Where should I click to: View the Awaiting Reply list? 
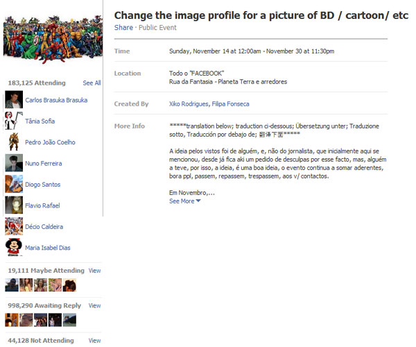pos(94,305)
